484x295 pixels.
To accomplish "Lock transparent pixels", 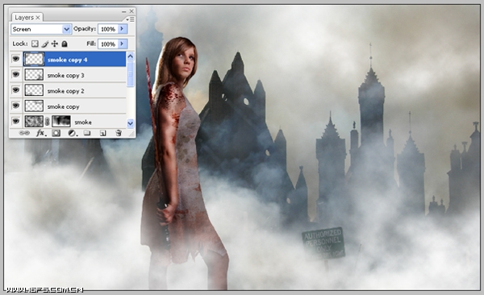I will coord(35,44).
